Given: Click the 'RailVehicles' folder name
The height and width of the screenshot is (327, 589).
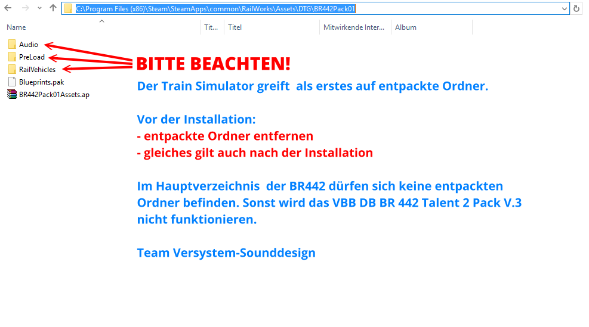Looking at the screenshot, I should click(37, 69).
